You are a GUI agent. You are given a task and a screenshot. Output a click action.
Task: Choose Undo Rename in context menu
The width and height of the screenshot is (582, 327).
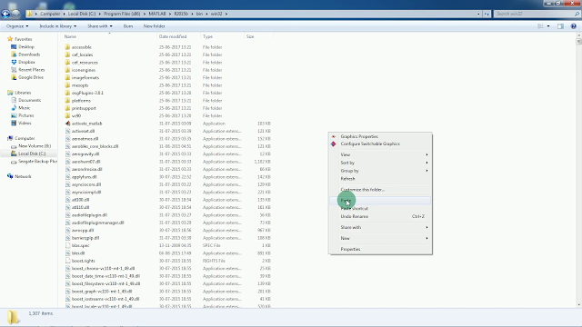(x=380, y=216)
